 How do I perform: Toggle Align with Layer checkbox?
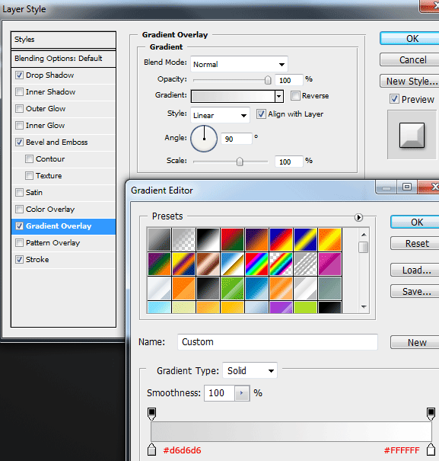[261, 114]
